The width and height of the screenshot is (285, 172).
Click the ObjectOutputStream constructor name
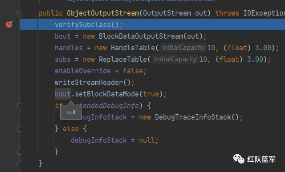tap(103, 13)
